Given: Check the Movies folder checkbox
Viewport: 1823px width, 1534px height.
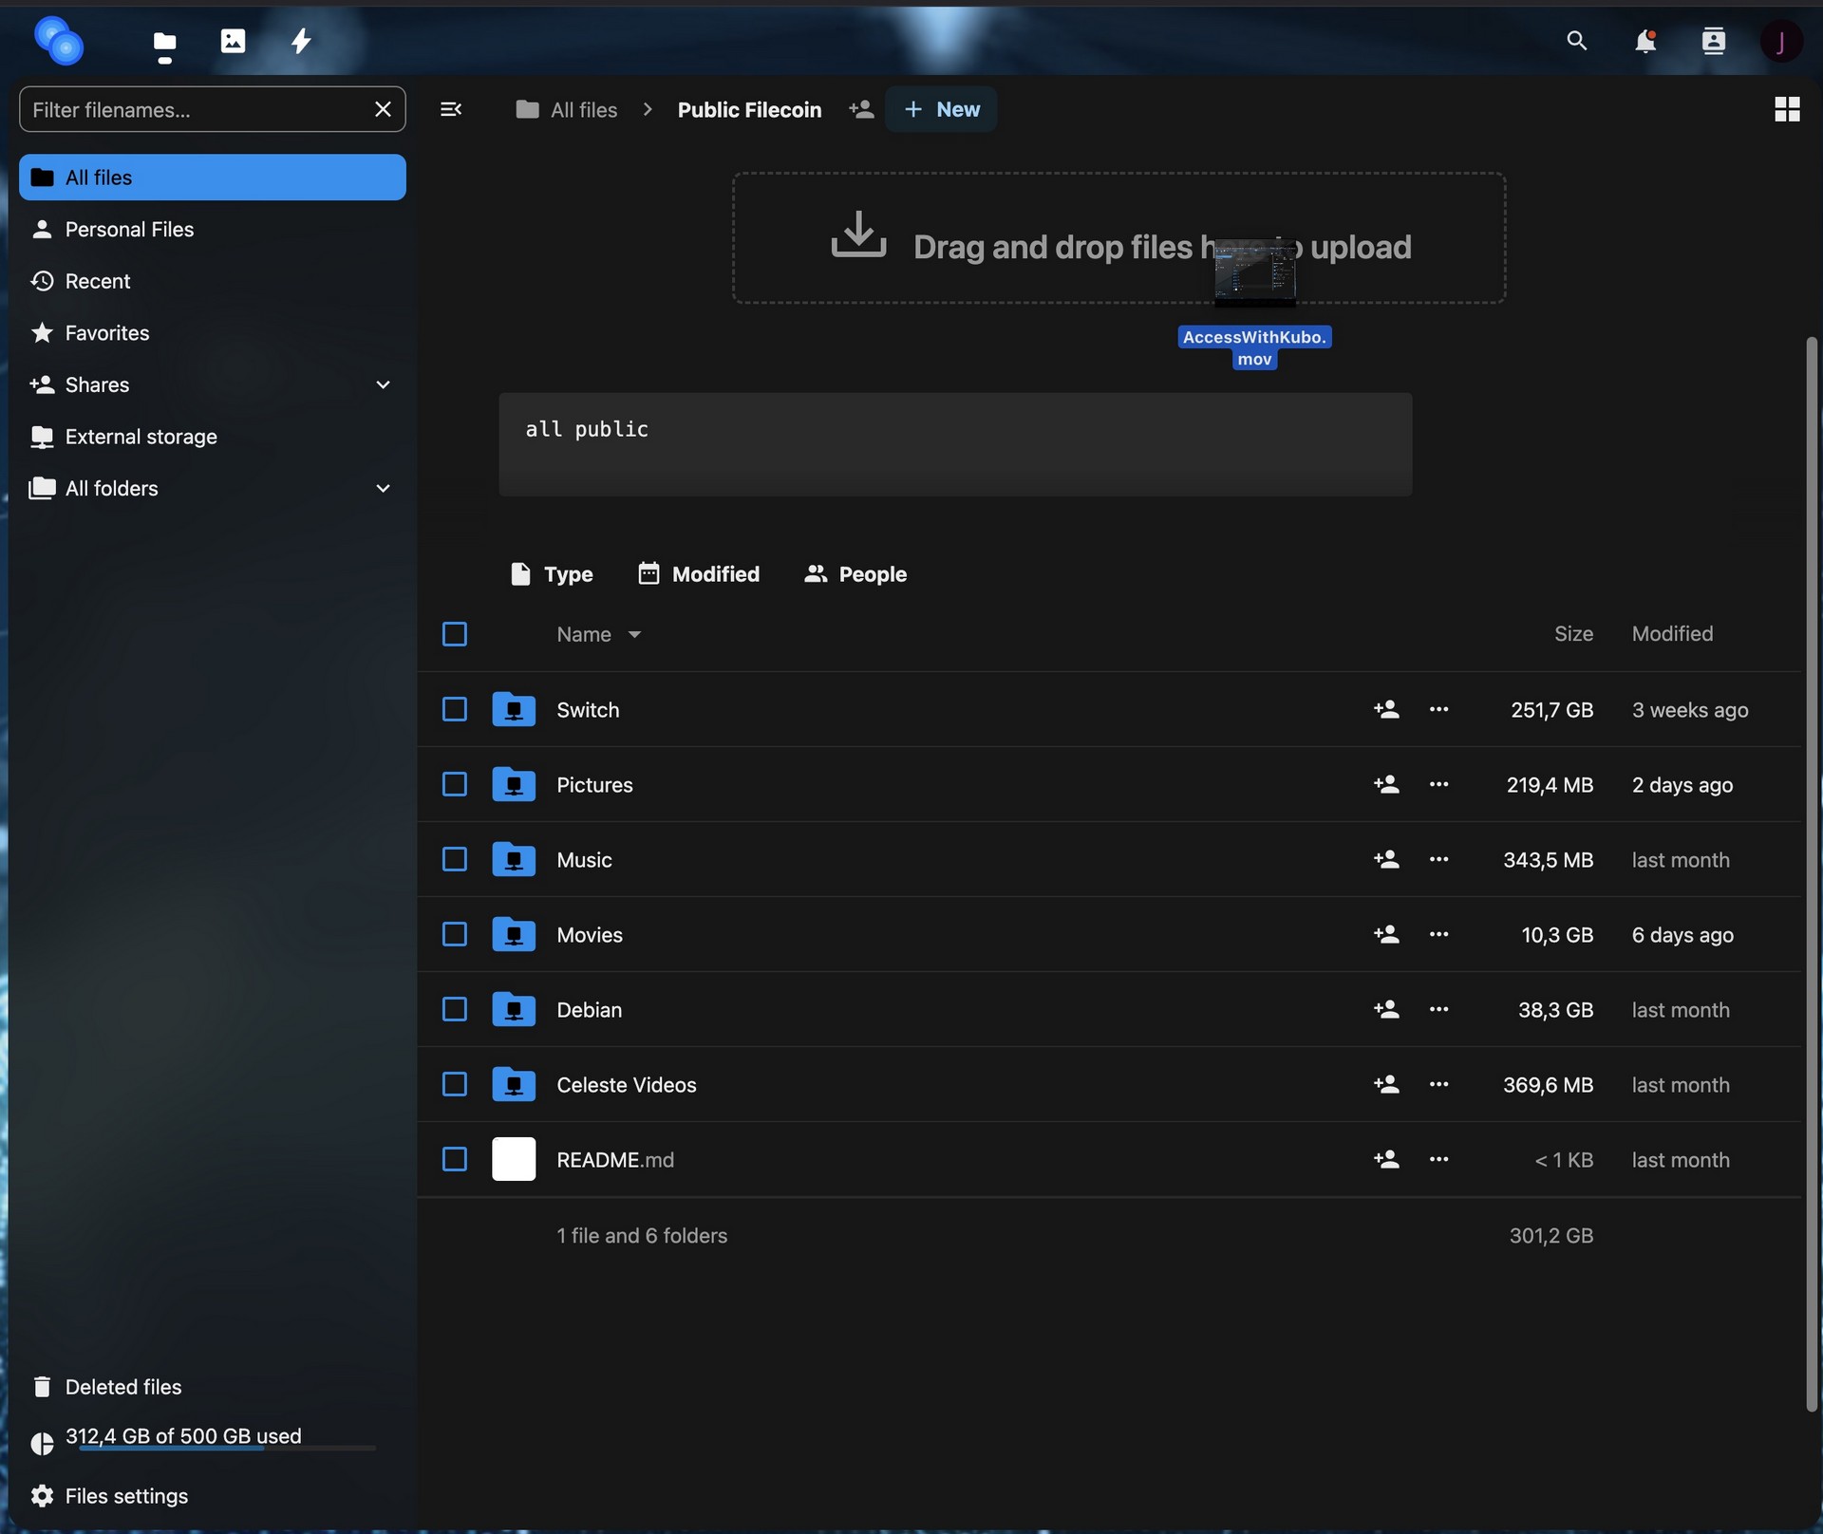Looking at the screenshot, I should tap(455, 934).
